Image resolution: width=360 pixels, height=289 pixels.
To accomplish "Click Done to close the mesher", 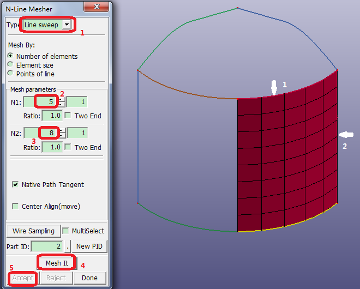I will [x=89, y=278].
